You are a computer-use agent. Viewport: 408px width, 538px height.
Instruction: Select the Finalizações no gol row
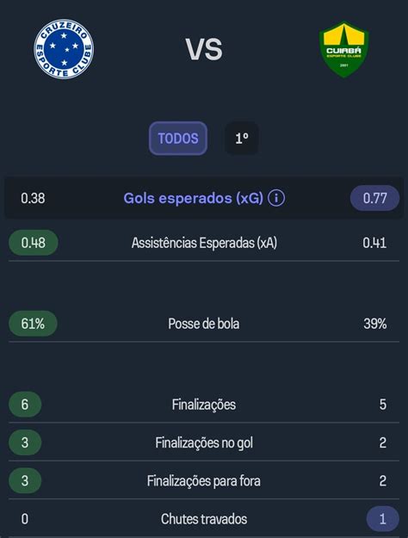pyautogui.click(x=204, y=442)
